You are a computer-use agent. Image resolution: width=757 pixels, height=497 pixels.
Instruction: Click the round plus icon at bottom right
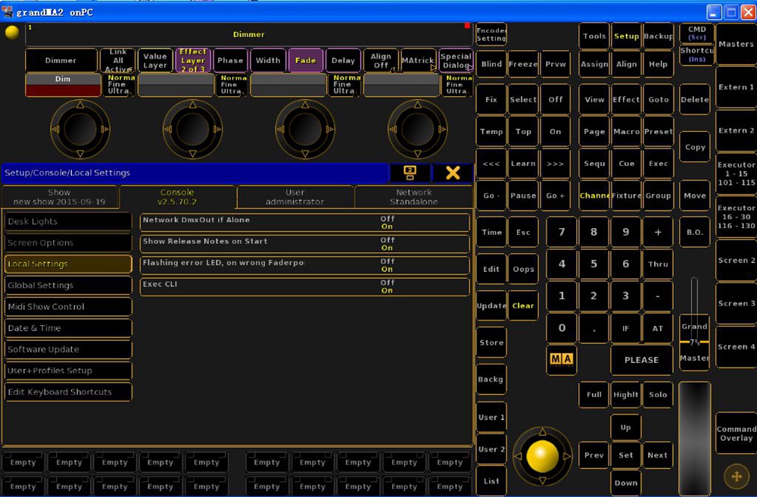(x=736, y=475)
